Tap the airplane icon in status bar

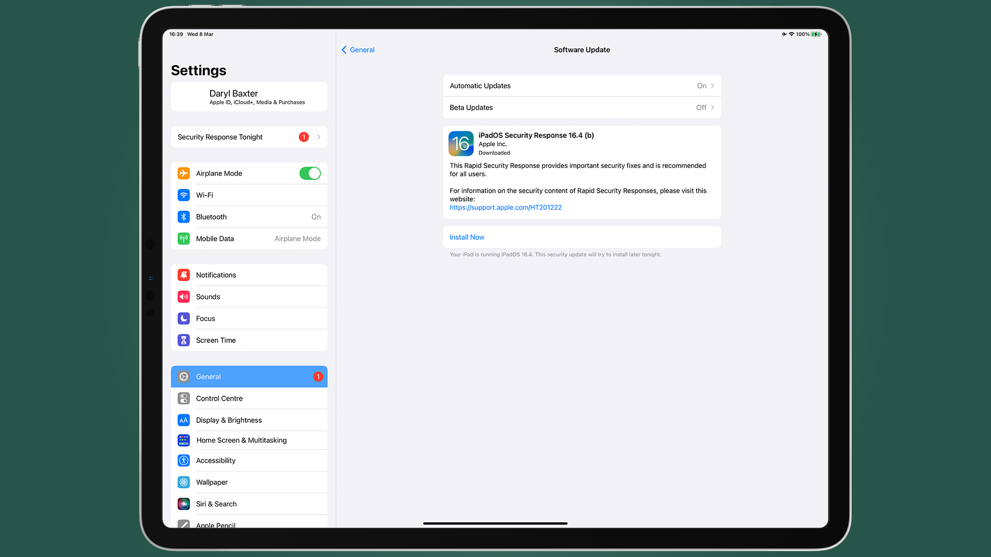click(784, 34)
